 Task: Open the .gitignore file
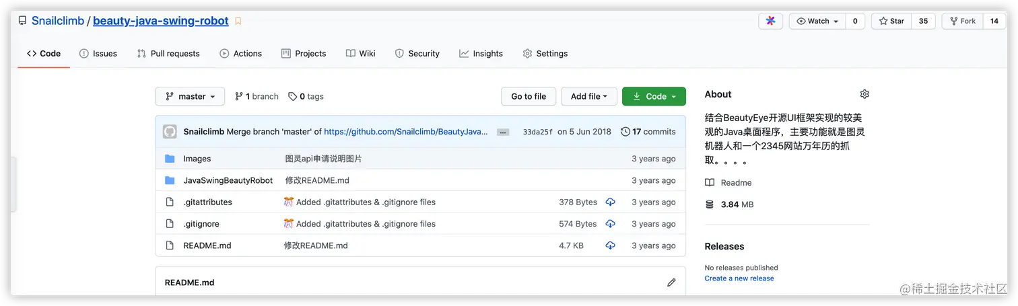[x=201, y=223]
